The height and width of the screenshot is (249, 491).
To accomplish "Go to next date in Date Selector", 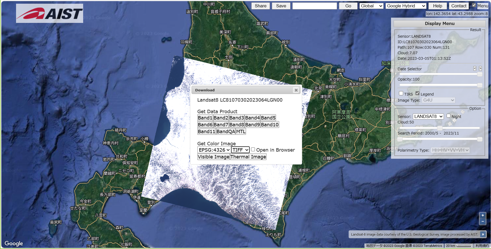I will [x=480, y=68].
